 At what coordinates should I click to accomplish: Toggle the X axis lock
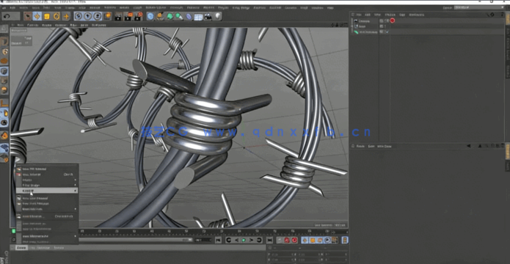click(x=78, y=16)
